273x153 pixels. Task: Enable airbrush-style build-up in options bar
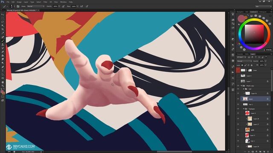click(81, 6)
